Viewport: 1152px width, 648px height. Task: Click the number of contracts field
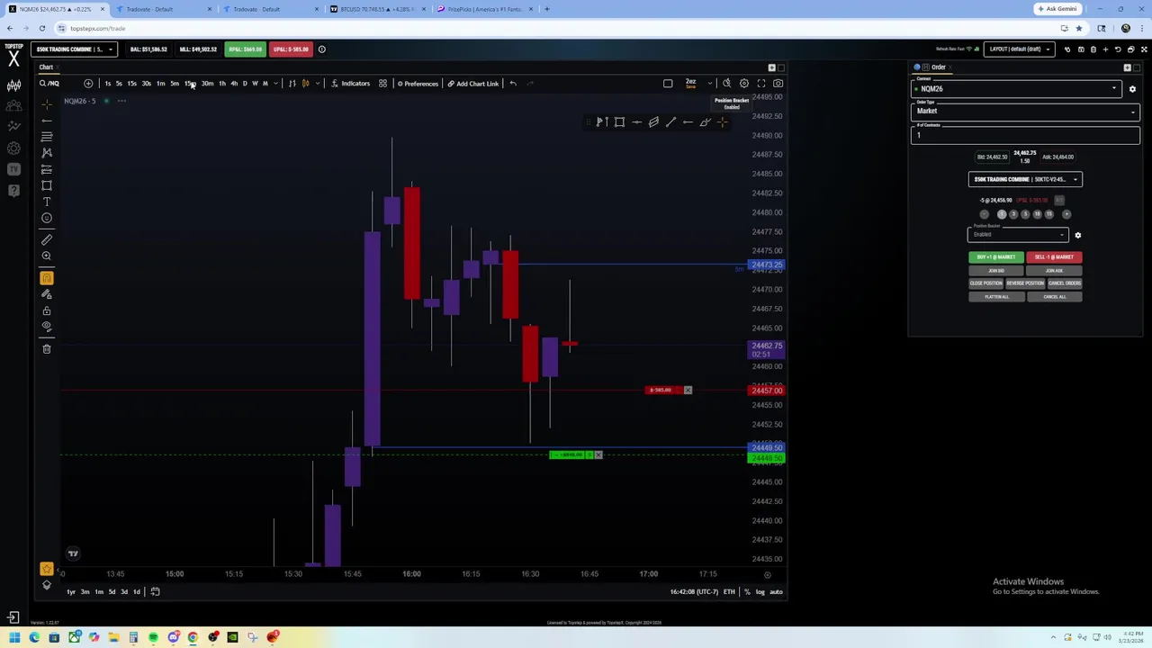click(x=1025, y=134)
